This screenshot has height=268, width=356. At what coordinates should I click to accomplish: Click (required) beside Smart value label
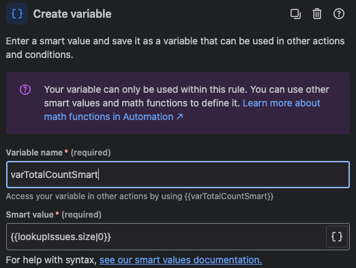81,215
